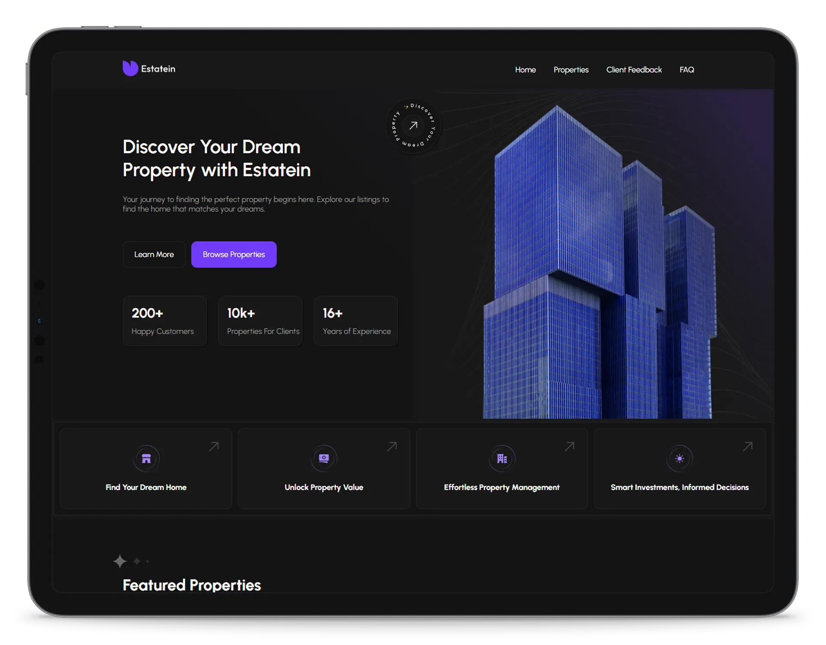This screenshot has height=645, width=826.
Task: Click the 10k+ Properties For Clients card
Action: (x=260, y=321)
